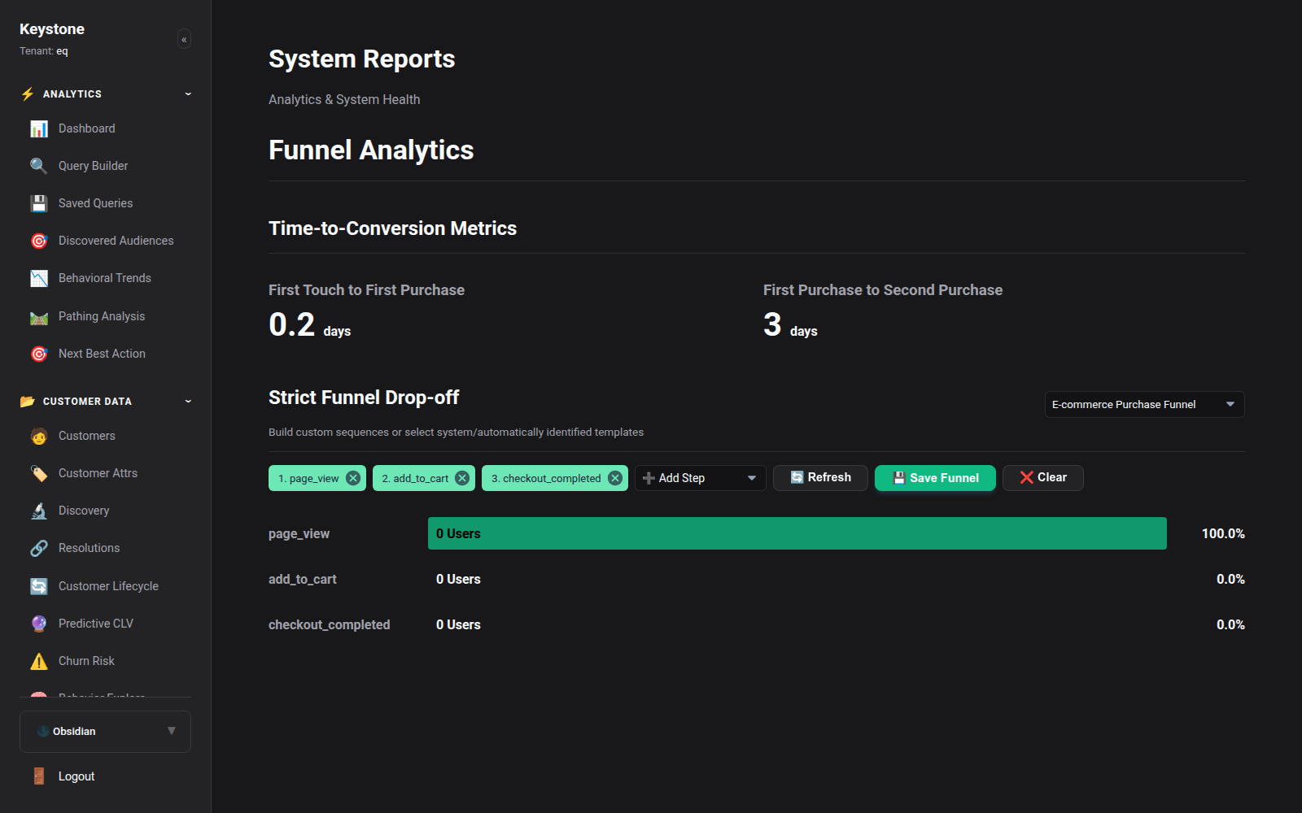Collapse the sidebar with the chevron button

[184, 39]
